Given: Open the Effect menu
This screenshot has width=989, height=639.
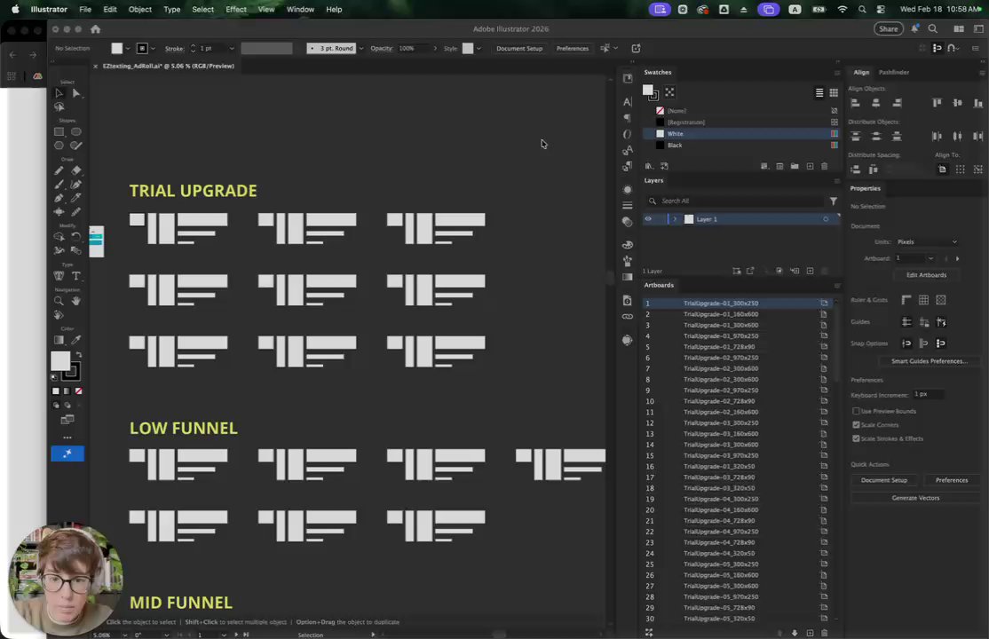Looking at the screenshot, I should pos(236,9).
